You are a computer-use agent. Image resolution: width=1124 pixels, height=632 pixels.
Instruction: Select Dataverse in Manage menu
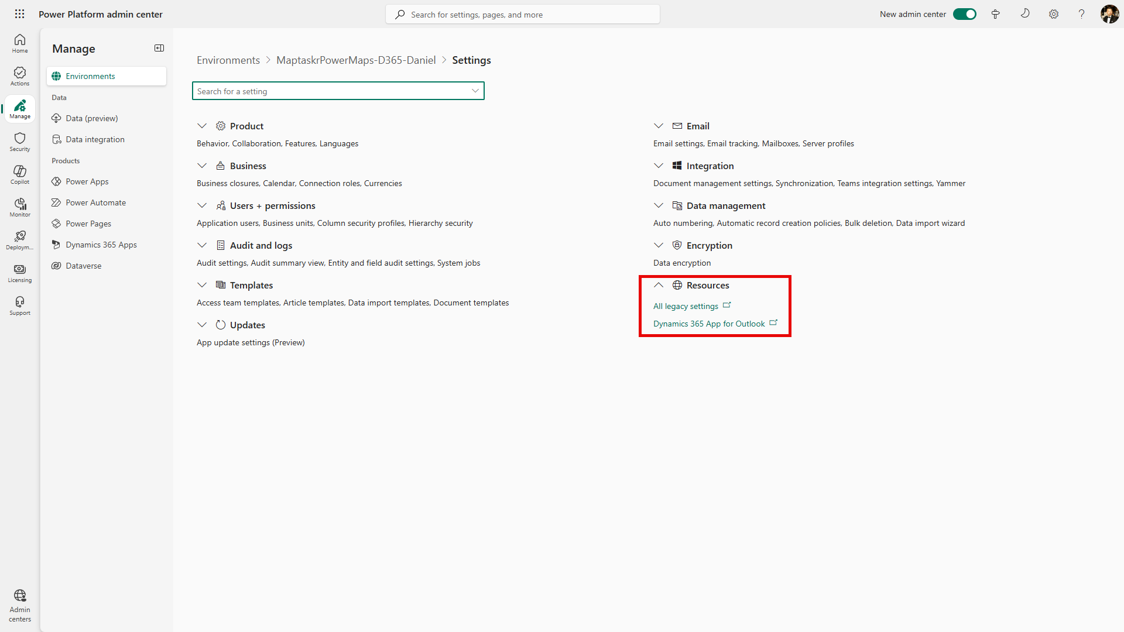point(83,266)
